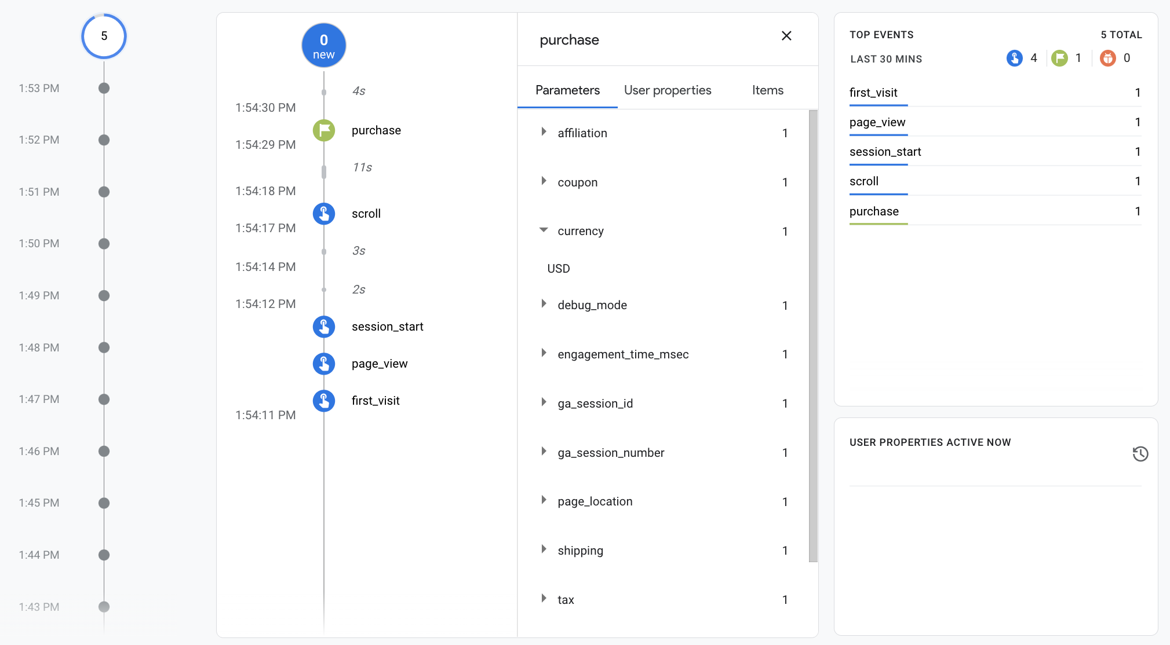Switch to the User properties tab
1170x645 pixels.
pyautogui.click(x=668, y=90)
